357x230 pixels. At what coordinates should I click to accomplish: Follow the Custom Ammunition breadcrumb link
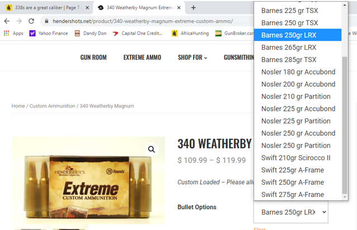(x=52, y=106)
